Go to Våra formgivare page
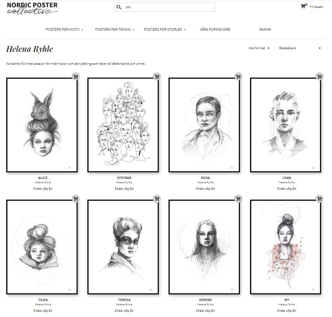The height and width of the screenshot is (317, 332). [x=215, y=29]
